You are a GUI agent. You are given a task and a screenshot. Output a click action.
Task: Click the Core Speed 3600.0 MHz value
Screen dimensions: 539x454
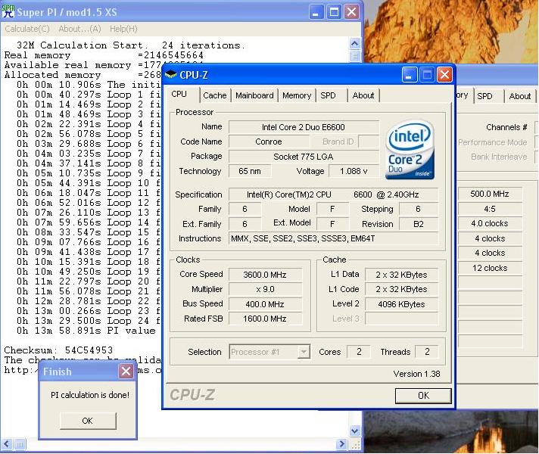pos(265,275)
